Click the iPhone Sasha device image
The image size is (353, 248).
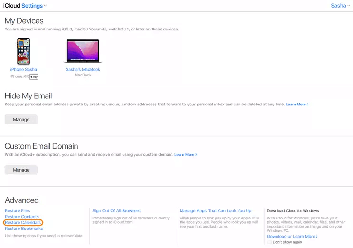click(23, 51)
